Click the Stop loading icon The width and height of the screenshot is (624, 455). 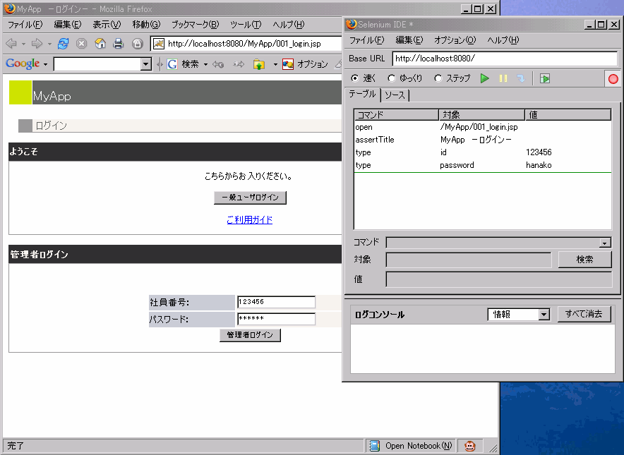tap(82, 43)
